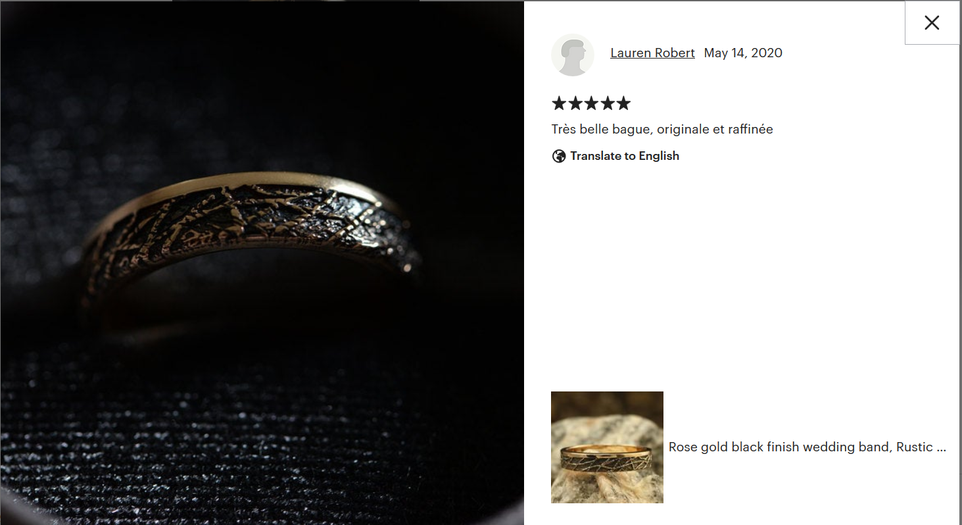
Task: Click the second star in the rating
Action: point(575,103)
